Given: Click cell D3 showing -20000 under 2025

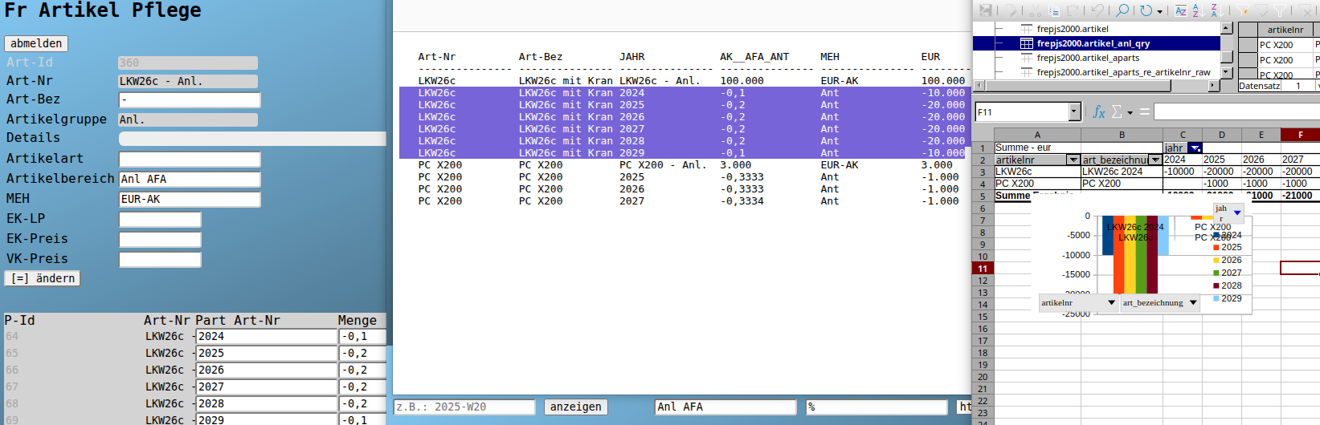Looking at the screenshot, I should pyautogui.click(x=1222, y=172).
